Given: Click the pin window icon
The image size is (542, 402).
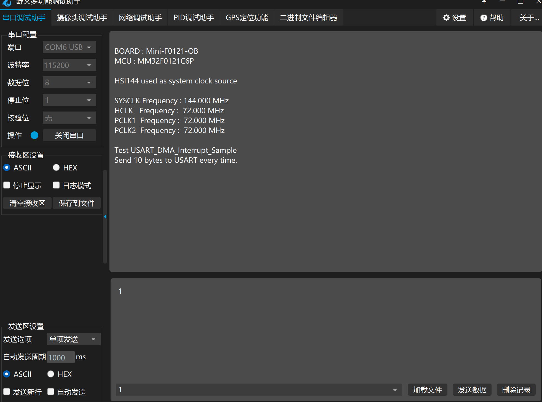Looking at the screenshot, I should pyautogui.click(x=484, y=2).
